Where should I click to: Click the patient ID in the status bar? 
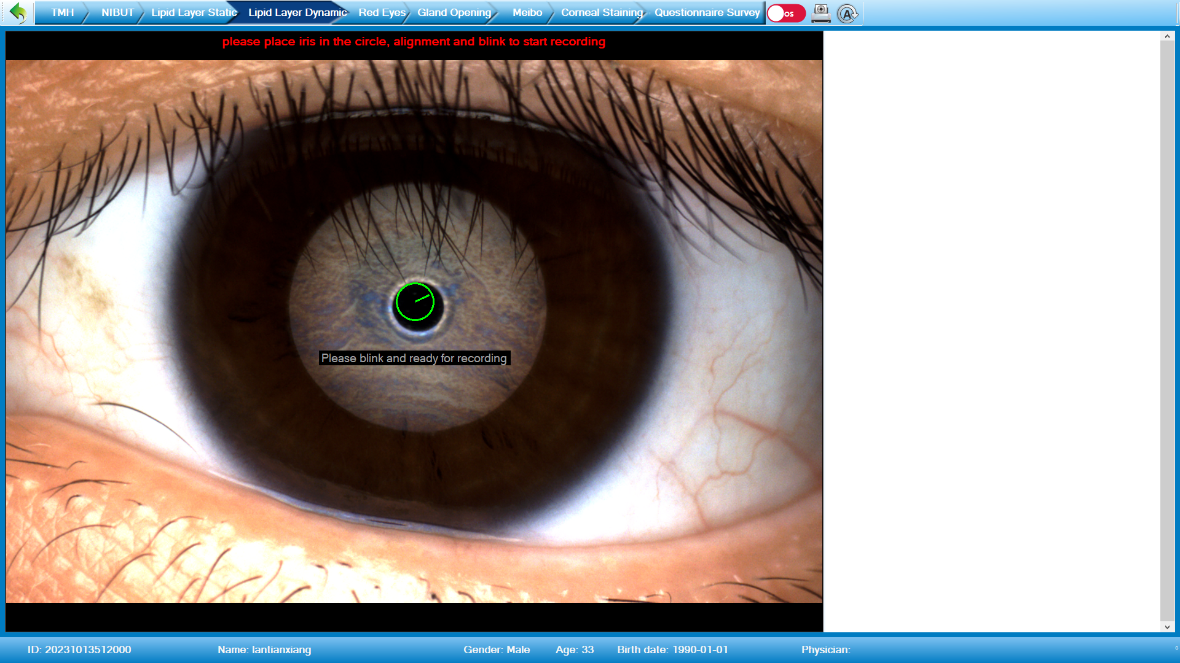[x=80, y=649]
